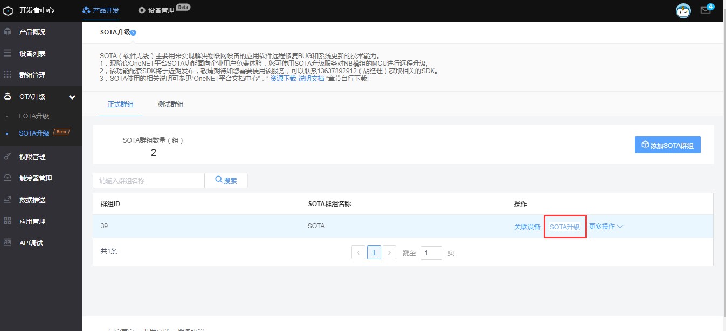This screenshot has width=726, height=331.
Task: Click the 群组管理 grid icon in sidebar
Action: click(x=8, y=75)
